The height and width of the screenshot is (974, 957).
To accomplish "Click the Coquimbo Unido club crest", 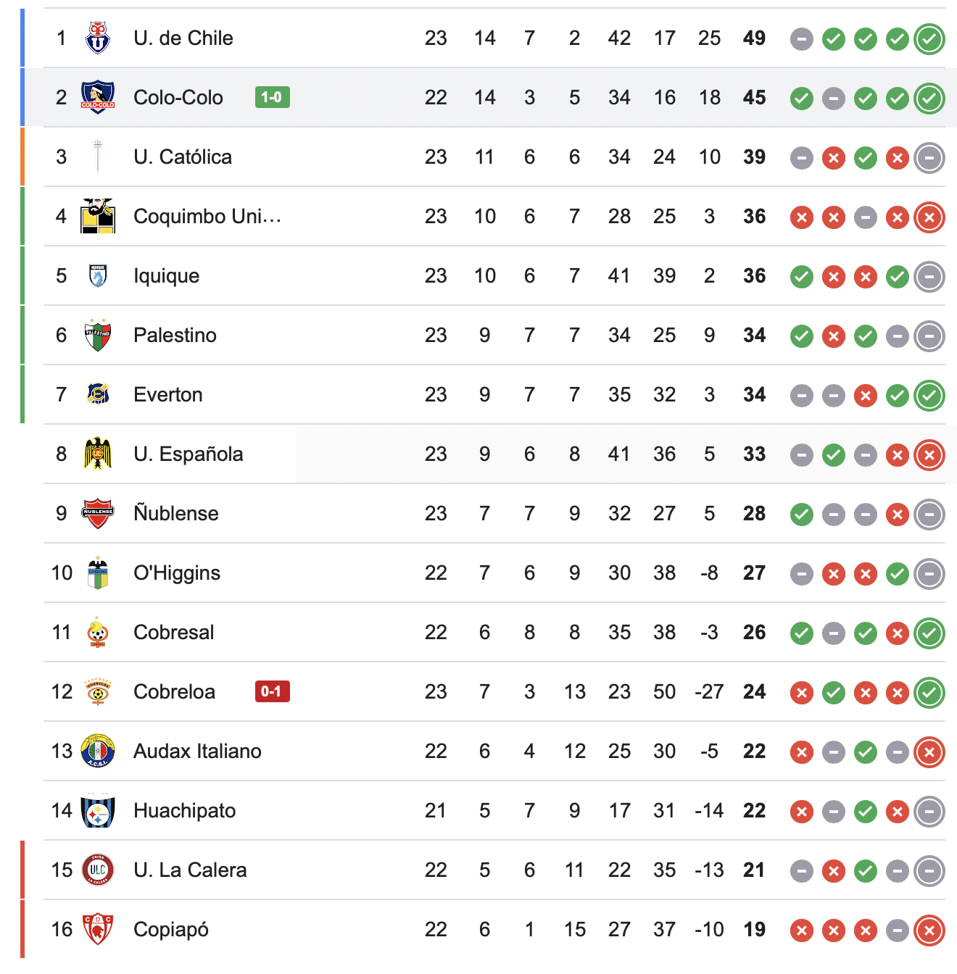I will tap(96, 215).
